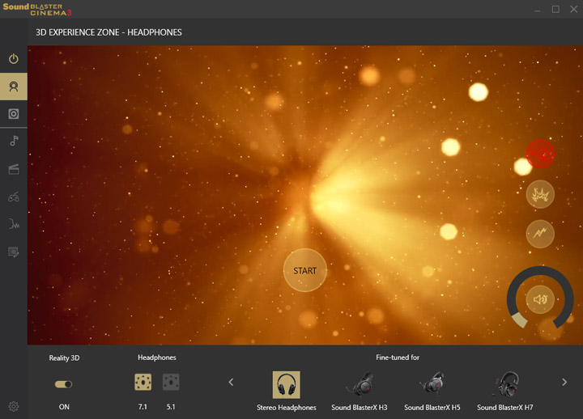Click the red jet flyby sound icon
Screen dimensions: 583x419
click(540, 154)
